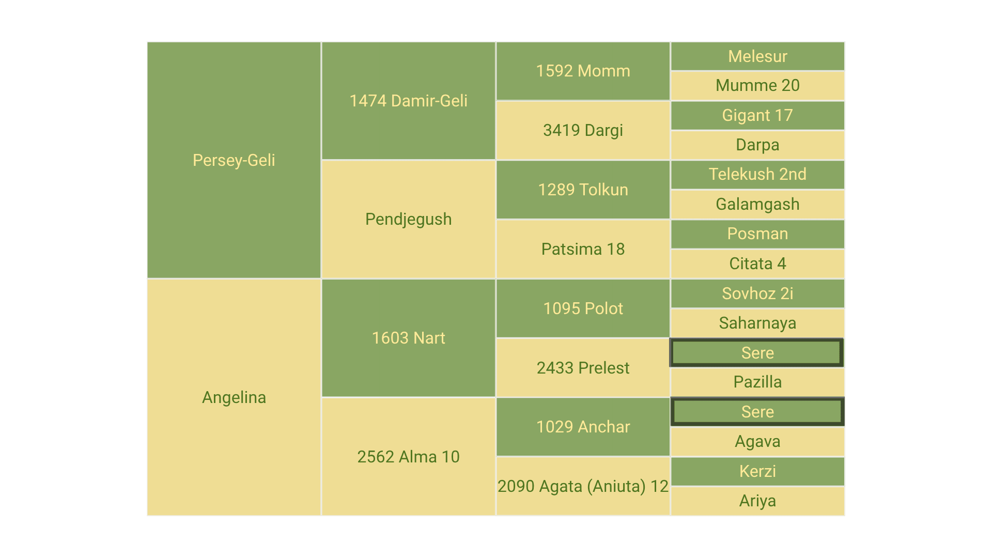Open the Sovhoz 2i cell
The image size is (992, 558).
coord(758,293)
